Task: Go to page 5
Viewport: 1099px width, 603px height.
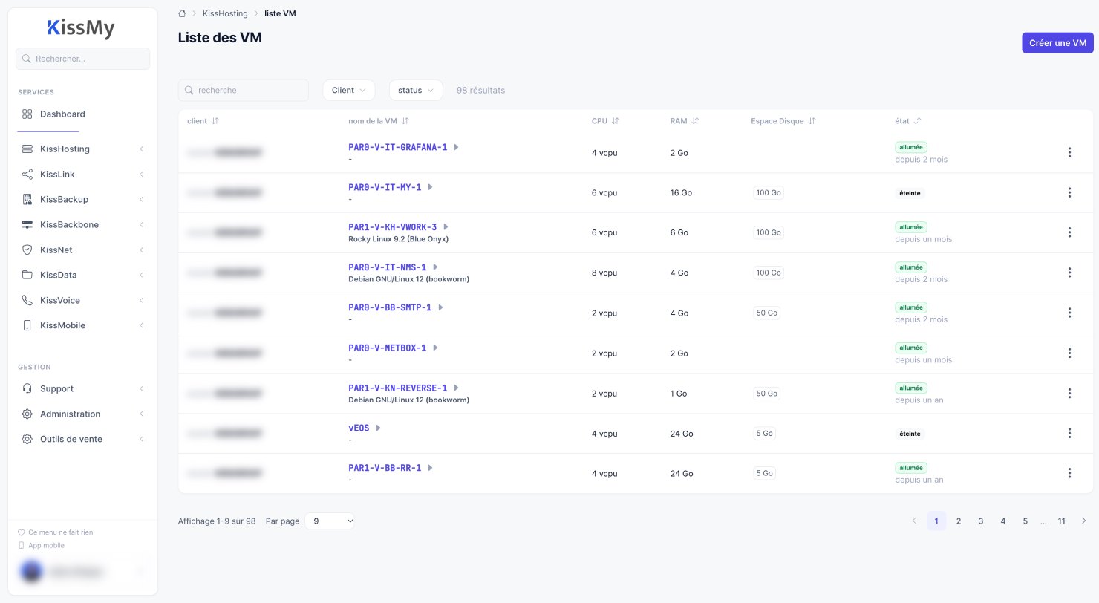Action: (1025, 521)
